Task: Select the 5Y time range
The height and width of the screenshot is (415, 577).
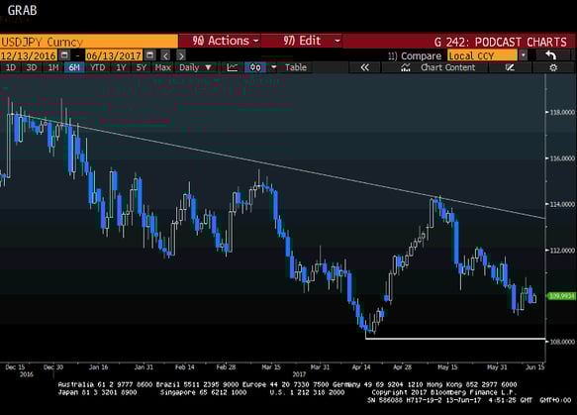Action: pyautogui.click(x=141, y=67)
